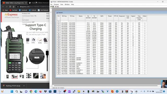
Task: Select the third product thumbnail with two radios
Action: coord(22,76)
